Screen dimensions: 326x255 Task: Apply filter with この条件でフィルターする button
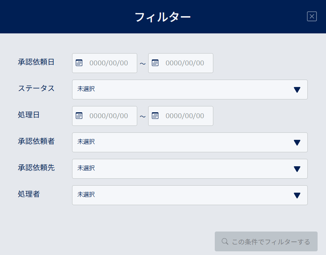[266, 241]
